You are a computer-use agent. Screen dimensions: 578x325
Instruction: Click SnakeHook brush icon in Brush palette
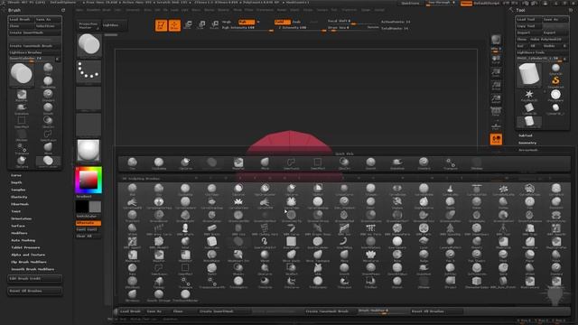(22, 108)
